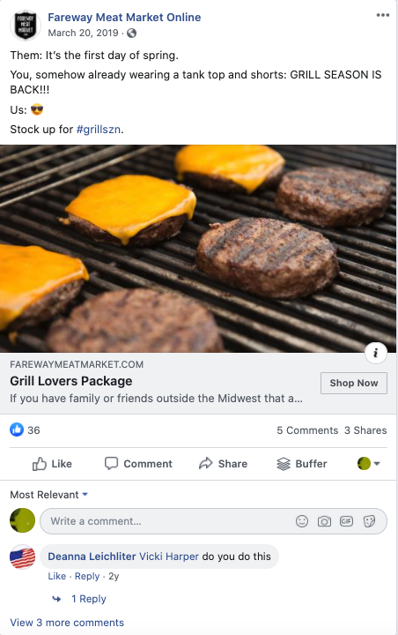Open the post options three-dot menu

383,15
